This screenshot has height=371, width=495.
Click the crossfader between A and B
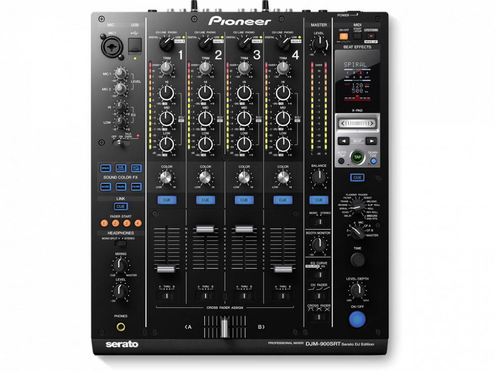[x=224, y=326]
